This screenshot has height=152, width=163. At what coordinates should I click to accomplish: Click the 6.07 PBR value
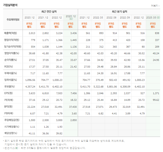[33, 114]
